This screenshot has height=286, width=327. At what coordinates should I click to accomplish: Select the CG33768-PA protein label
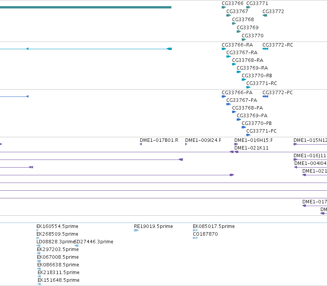247,108
